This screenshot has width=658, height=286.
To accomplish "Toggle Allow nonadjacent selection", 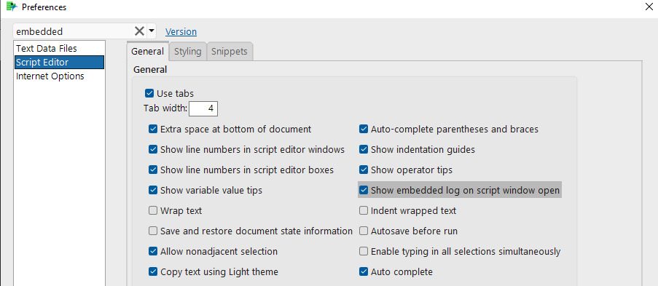I will 153,252.
